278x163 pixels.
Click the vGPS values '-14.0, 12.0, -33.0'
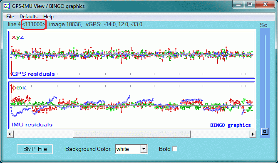click(x=123, y=24)
